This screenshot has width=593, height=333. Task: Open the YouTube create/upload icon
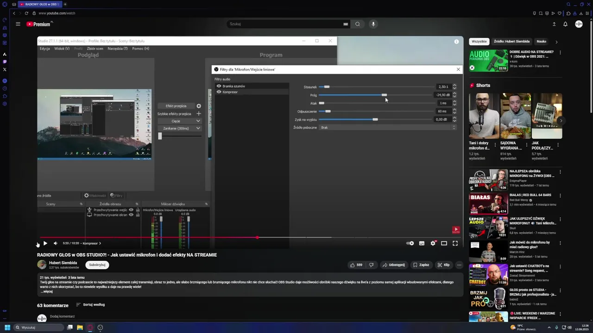coord(554,24)
